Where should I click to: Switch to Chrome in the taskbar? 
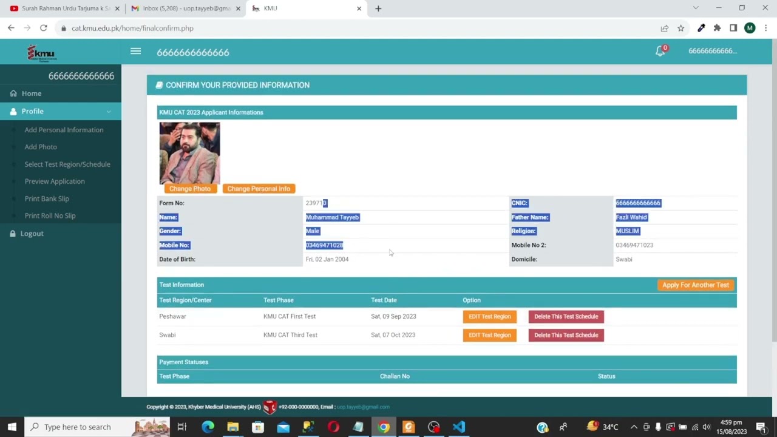coord(384,427)
